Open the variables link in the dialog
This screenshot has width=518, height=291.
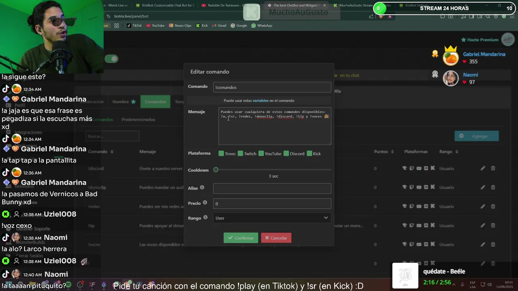tap(260, 101)
